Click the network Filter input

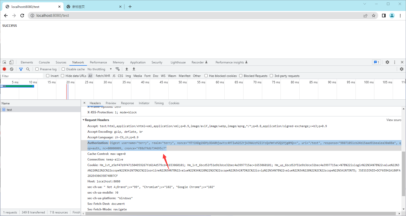click(x=22, y=76)
